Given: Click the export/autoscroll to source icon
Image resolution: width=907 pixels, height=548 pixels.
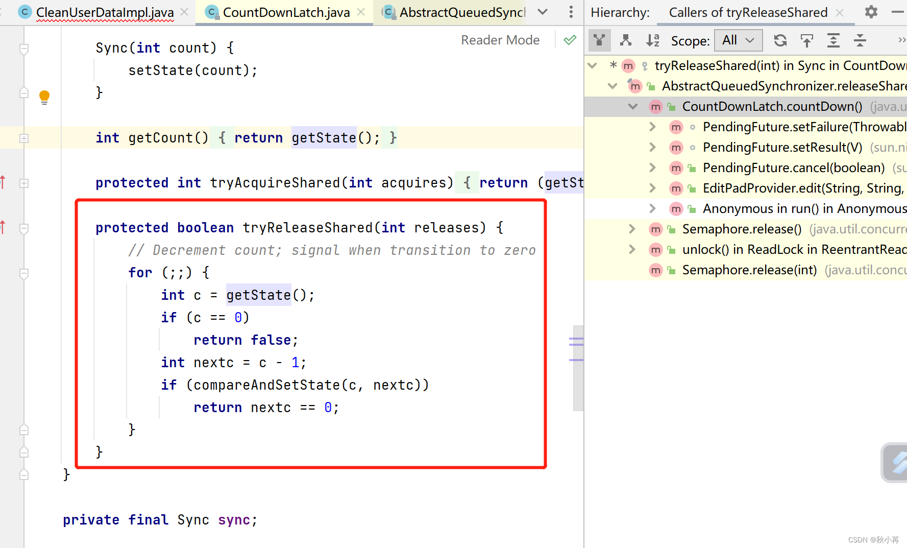Looking at the screenshot, I should [x=806, y=40].
